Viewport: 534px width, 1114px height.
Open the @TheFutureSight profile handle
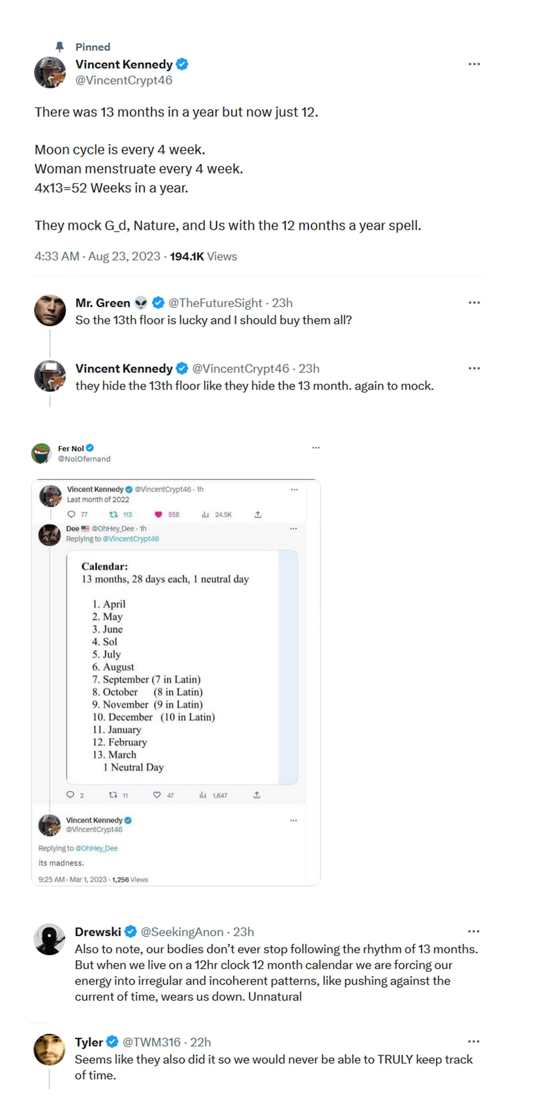coord(215,303)
